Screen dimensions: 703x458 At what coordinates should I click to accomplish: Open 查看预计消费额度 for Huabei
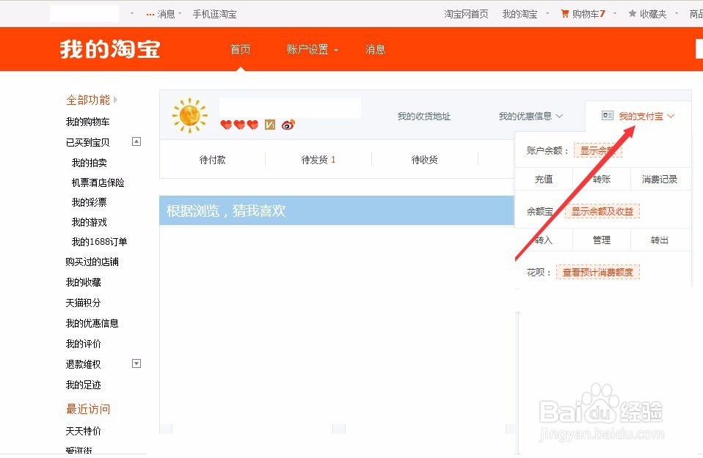pos(597,271)
